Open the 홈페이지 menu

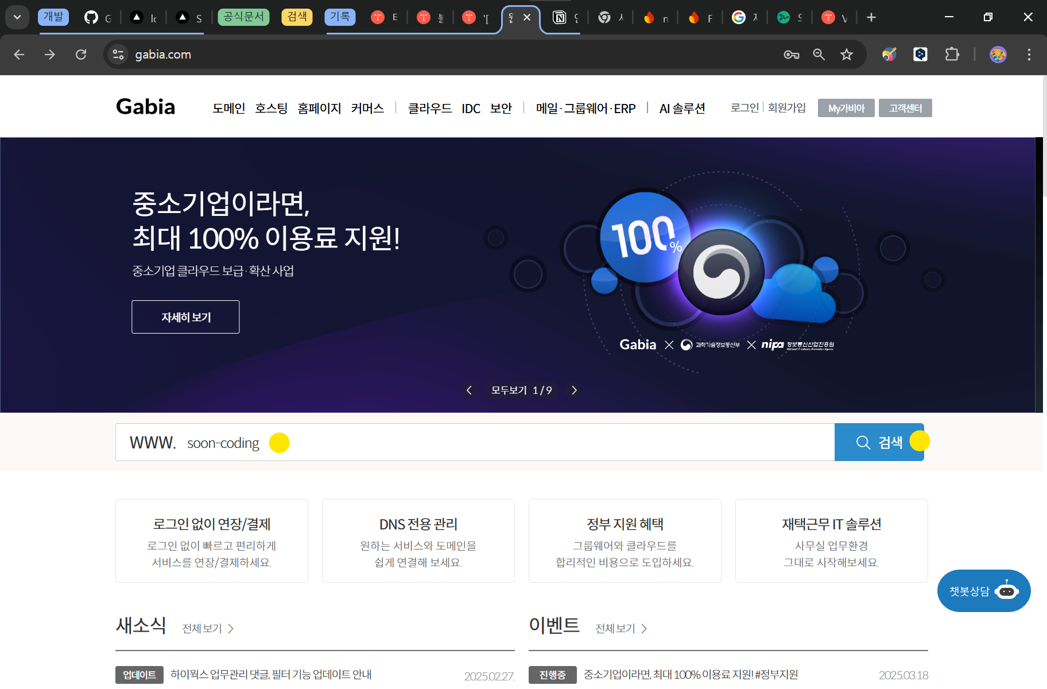319,108
